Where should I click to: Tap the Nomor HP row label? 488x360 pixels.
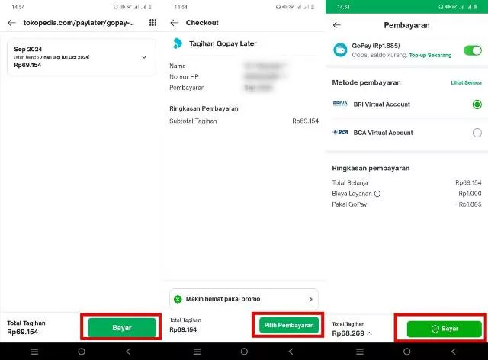(184, 76)
